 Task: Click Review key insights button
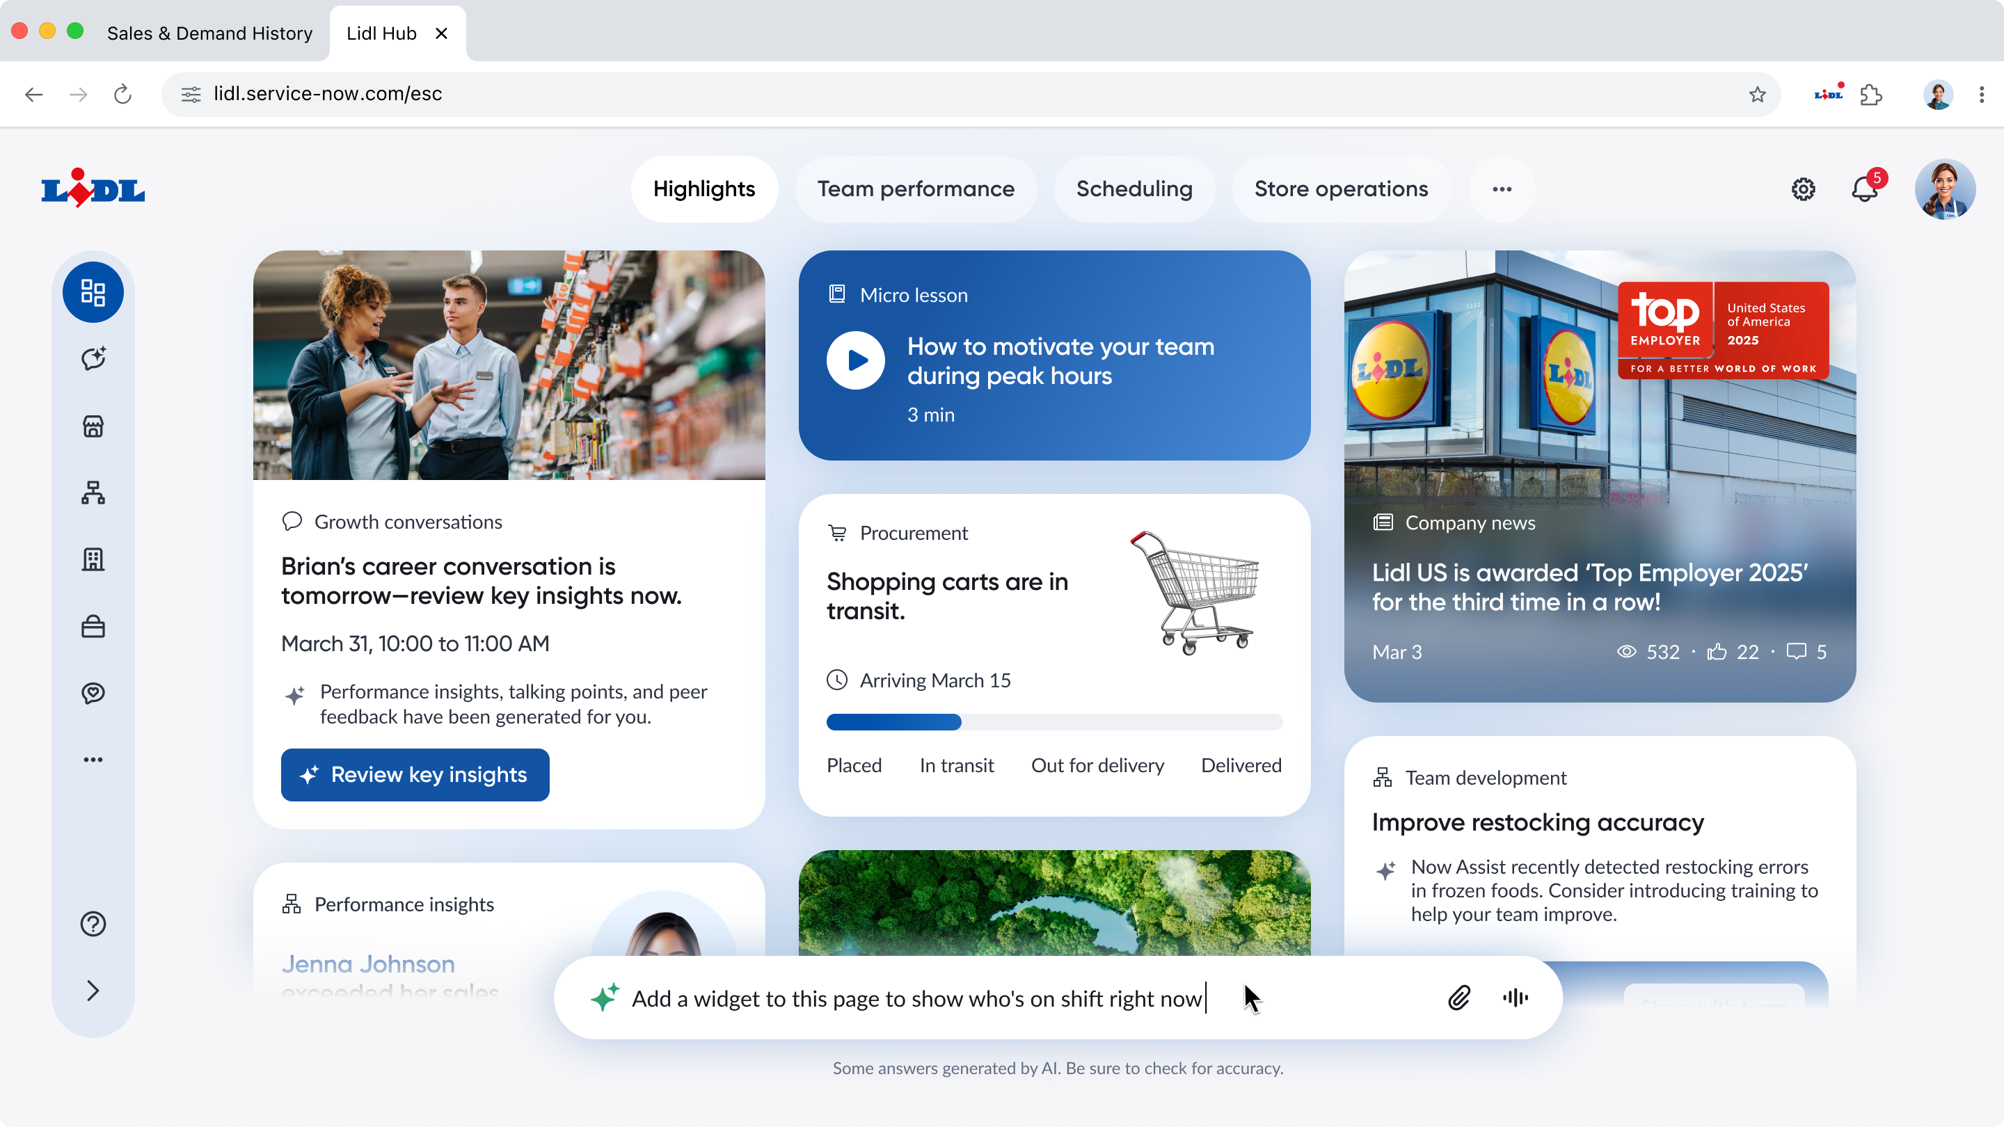415,775
